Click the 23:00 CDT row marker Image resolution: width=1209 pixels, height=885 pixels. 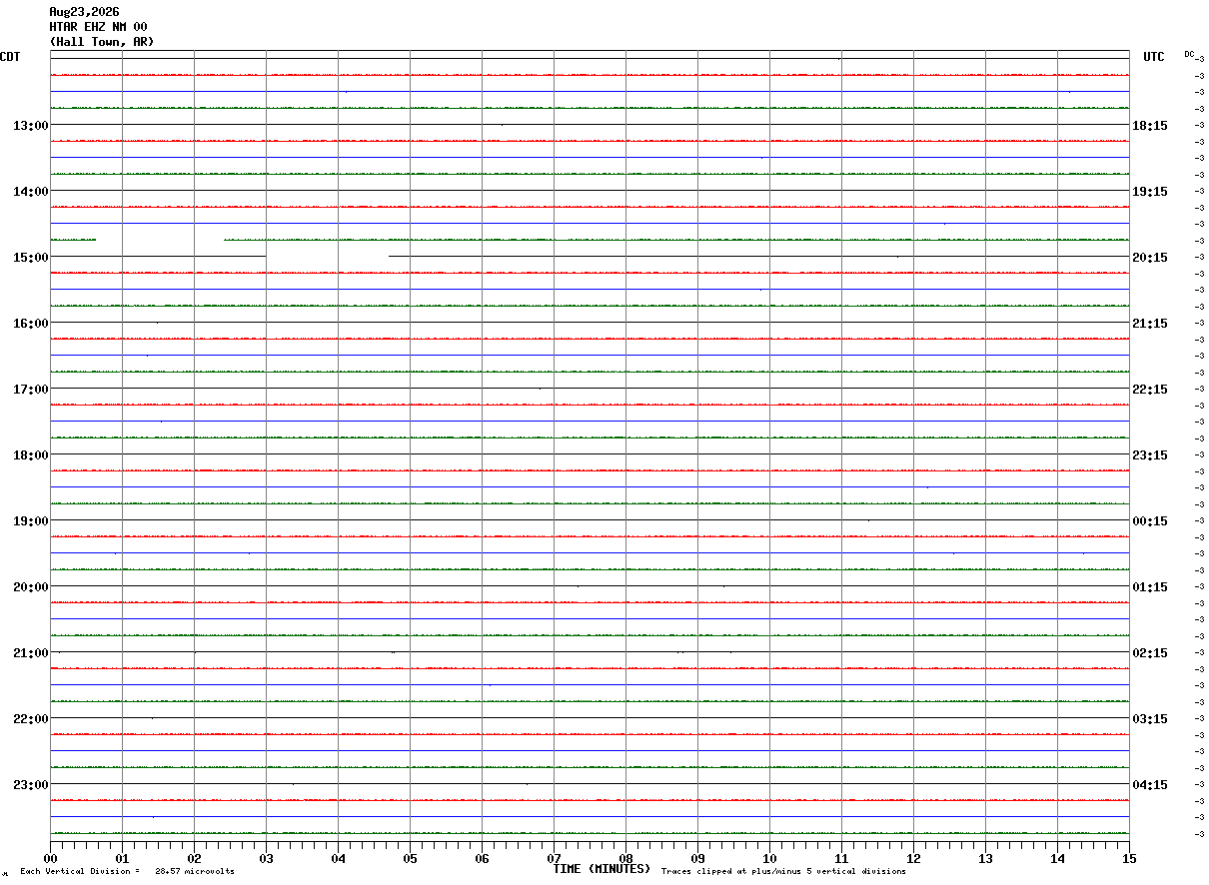coord(30,784)
